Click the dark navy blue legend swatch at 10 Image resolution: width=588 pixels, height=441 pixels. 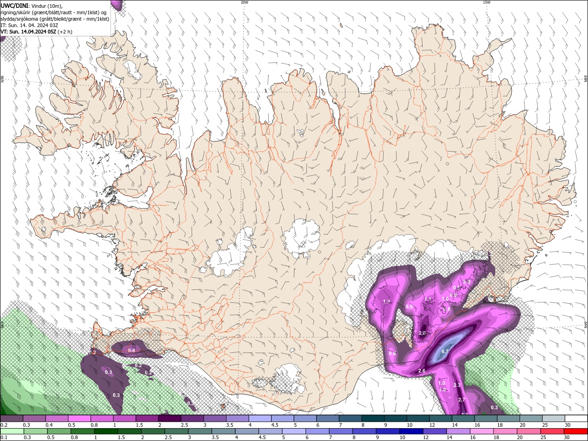click(410, 431)
